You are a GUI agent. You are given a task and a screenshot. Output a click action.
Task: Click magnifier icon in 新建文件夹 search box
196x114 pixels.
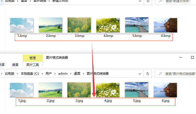[161, 1]
